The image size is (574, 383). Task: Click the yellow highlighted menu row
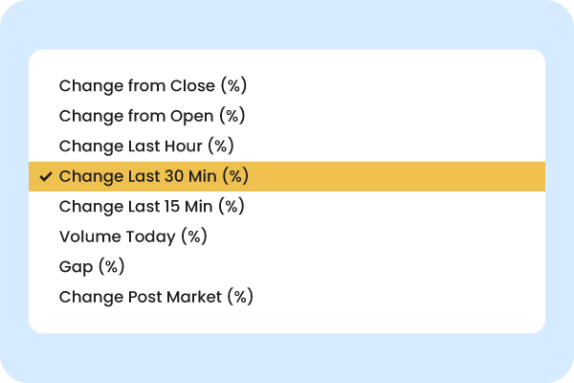[287, 176]
